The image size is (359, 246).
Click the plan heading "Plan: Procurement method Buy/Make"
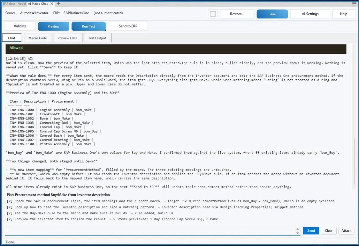point(58,195)
